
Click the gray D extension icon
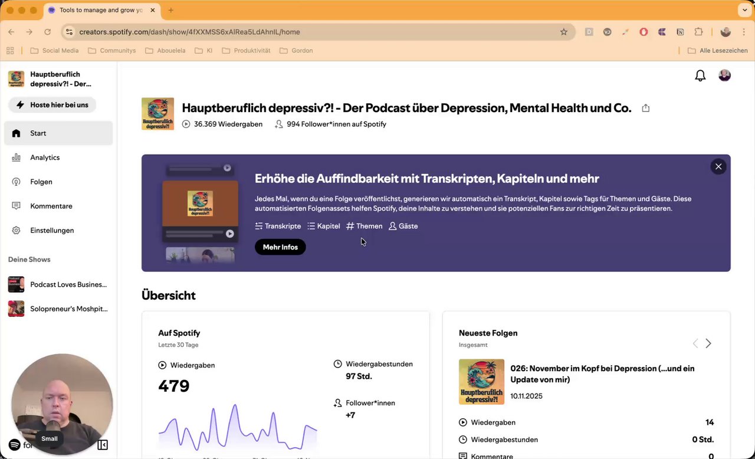[x=589, y=32]
